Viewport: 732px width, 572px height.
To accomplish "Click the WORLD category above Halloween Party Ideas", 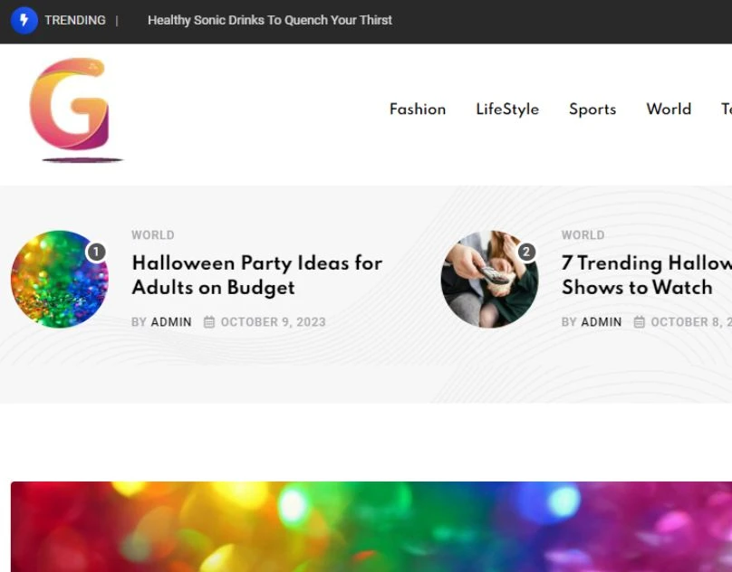I will pos(153,235).
